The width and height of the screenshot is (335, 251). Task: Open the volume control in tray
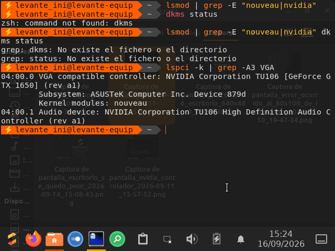pos(192,239)
